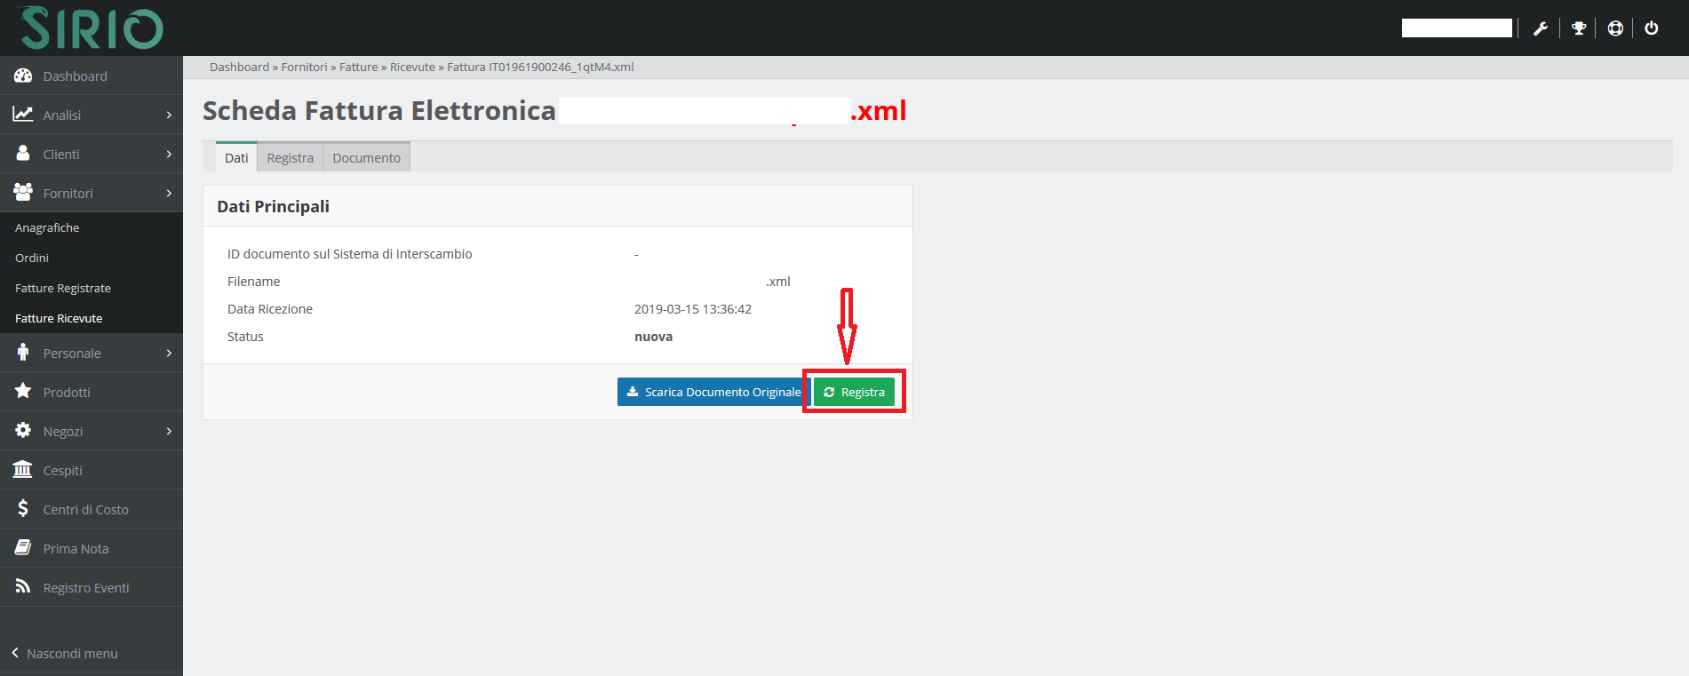Image resolution: width=1689 pixels, height=676 pixels.
Task: Open Dashboard from the sidebar
Action: click(x=75, y=76)
